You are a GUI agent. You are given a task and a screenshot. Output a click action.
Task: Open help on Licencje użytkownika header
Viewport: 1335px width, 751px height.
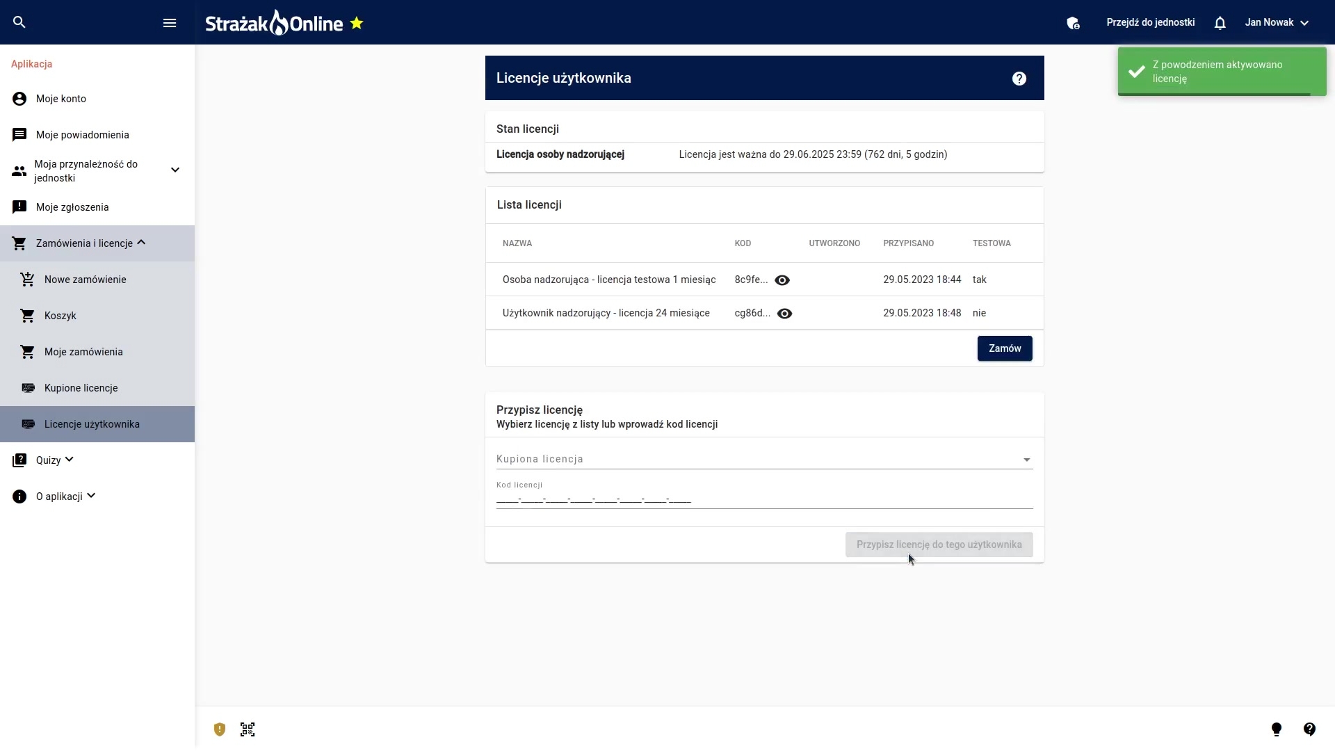click(x=1019, y=79)
